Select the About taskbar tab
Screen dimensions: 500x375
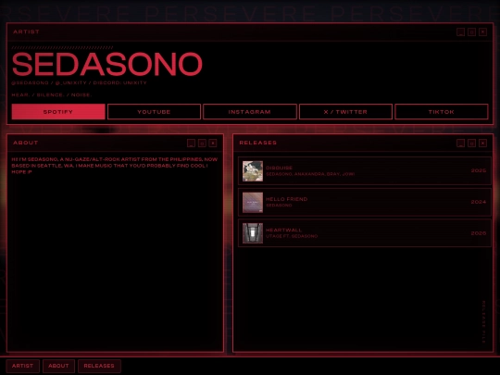click(x=58, y=366)
